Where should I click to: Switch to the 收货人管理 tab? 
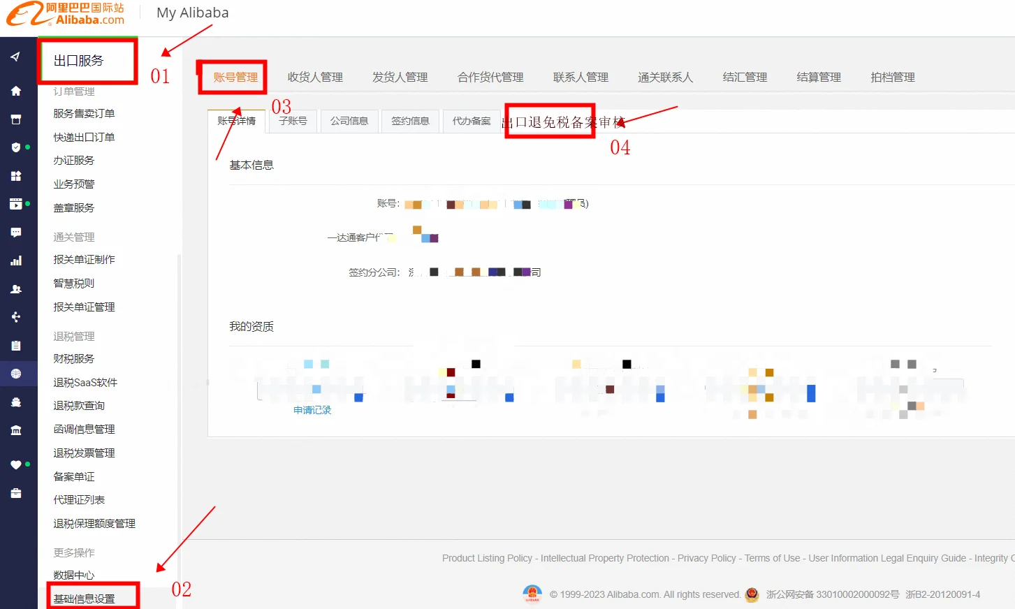tap(315, 77)
